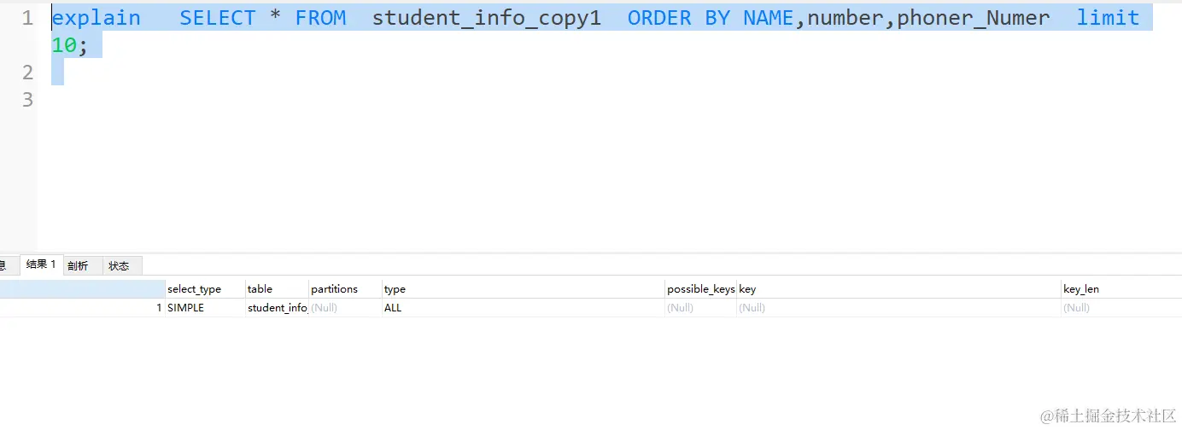Click the student_info table cell
Screen dimensions: 1182x430
click(277, 308)
